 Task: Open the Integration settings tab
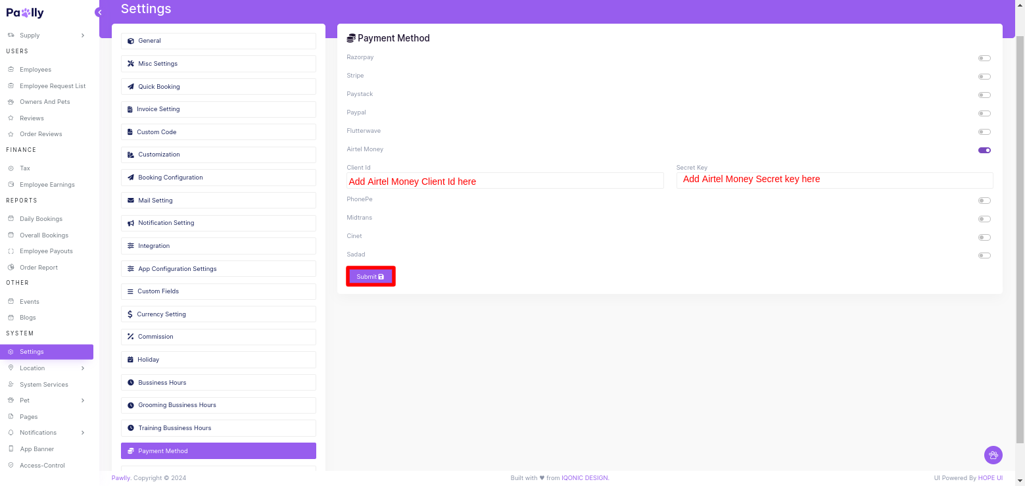218,246
